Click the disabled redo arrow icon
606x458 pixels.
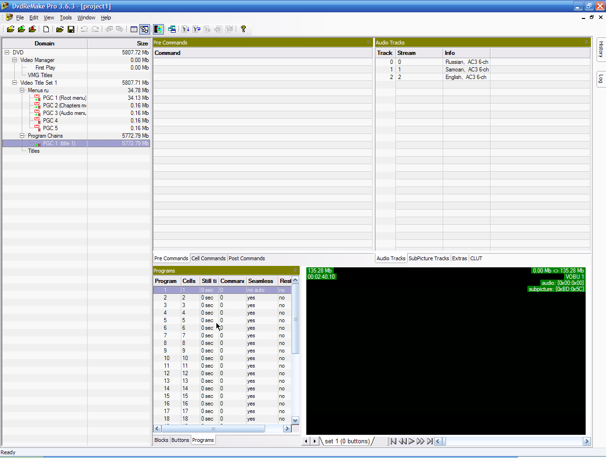point(95,29)
